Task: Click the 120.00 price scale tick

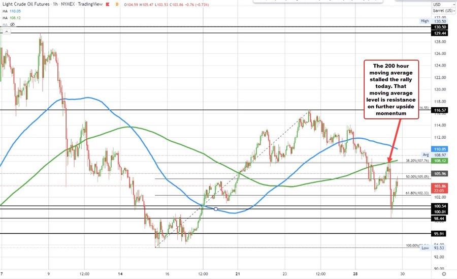Action: tap(440, 89)
